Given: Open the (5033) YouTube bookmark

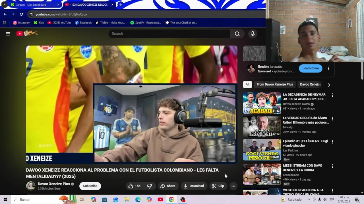Looking at the screenshot, I should click(59, 23).
